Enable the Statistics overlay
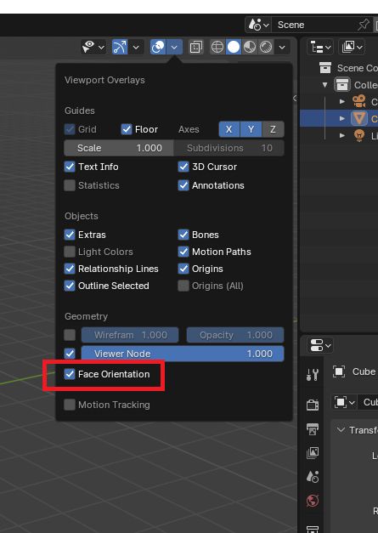The width and height of the screenshot is (378, 533). (70, 185)
